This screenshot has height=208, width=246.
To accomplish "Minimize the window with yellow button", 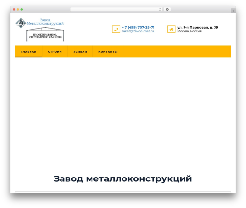I will (18, 9).
